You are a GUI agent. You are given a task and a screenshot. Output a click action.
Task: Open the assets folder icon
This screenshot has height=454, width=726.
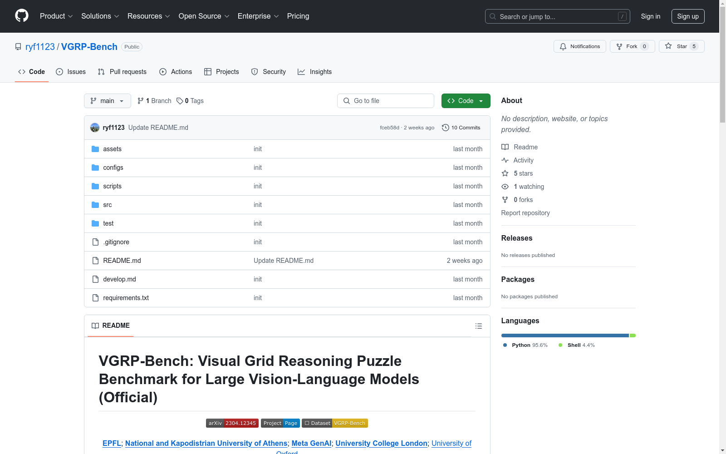click(95, 149)
